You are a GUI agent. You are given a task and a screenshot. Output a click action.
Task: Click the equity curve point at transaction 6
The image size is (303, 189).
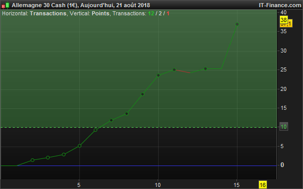click(95, 130)
